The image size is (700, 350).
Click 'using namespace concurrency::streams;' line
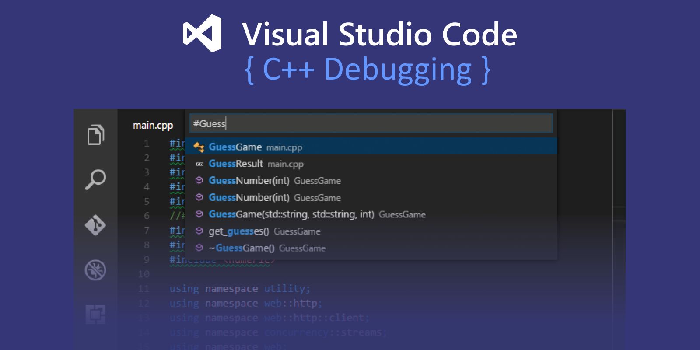(278, 332)
